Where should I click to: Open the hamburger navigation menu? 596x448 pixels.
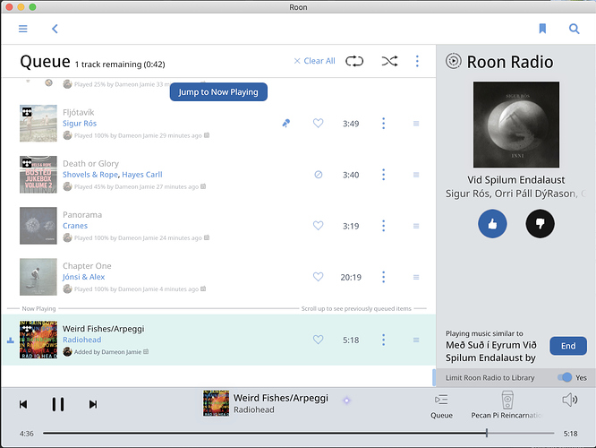click(x=22, y=29)
